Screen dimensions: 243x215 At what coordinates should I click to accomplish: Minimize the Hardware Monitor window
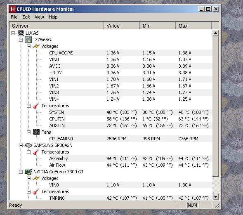(201, 9)
